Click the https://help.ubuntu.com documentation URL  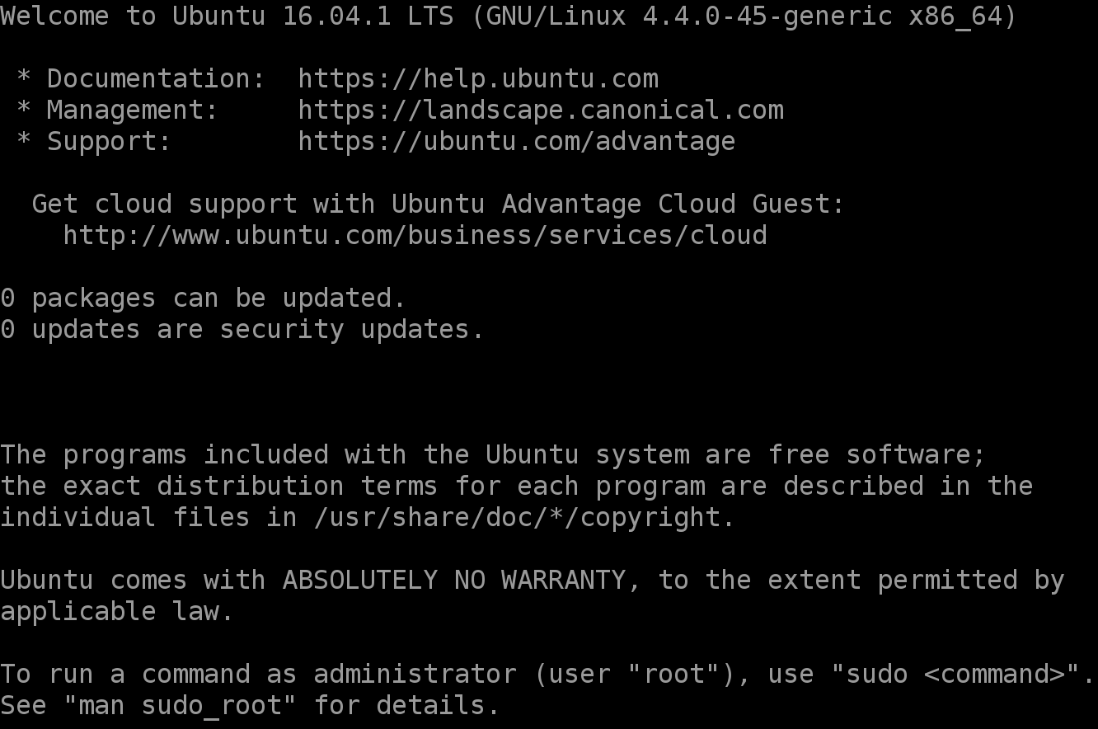[x=478, y=79]
